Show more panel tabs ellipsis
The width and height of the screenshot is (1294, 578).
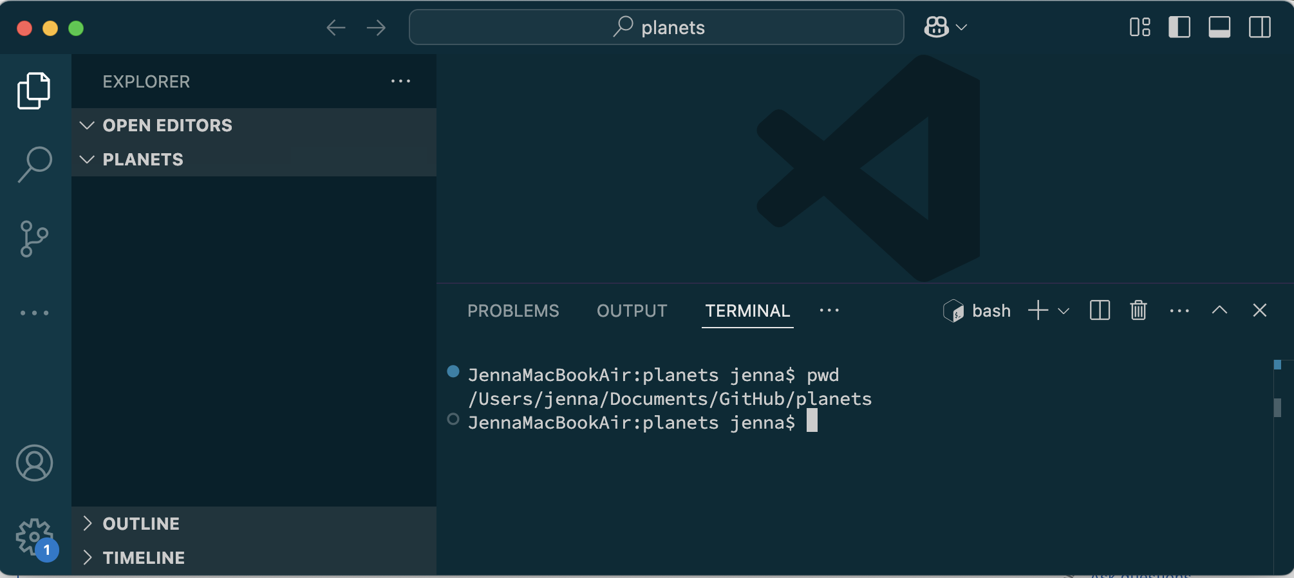pos(829,310)
